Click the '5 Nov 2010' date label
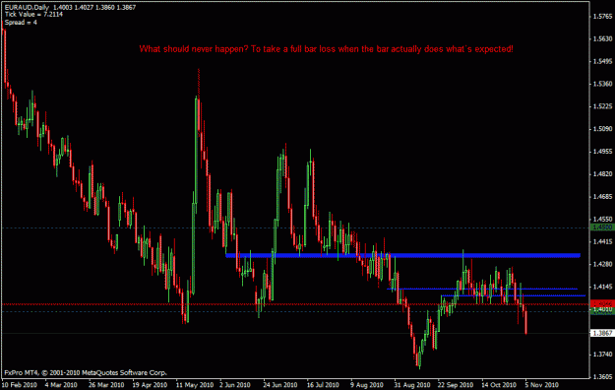 541,385
